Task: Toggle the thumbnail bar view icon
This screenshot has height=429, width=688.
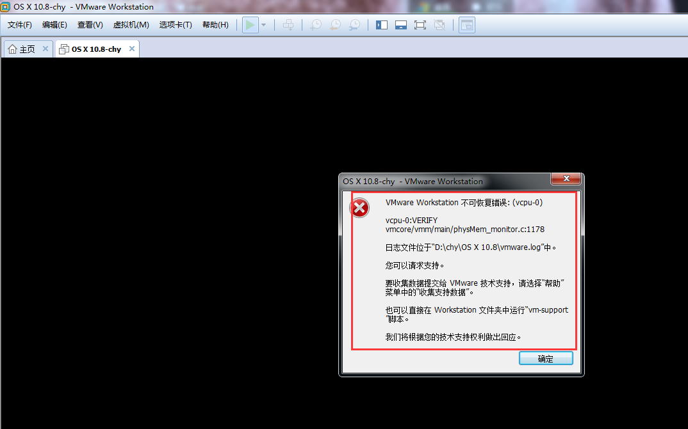Action: (401, 25)
